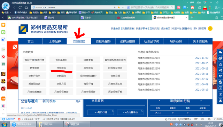Image resolution: width=223 pixels, height=127 pixels.
Task: Click the browser search magnifier icon
Action: point(172,7)
